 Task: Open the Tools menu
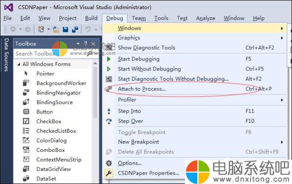(161, 18)
